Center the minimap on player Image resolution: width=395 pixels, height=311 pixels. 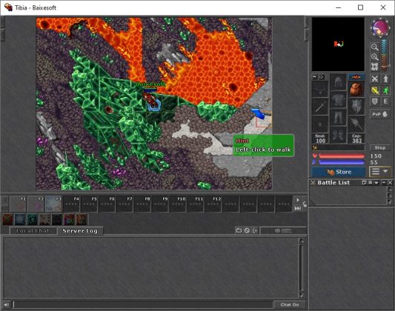pyautogui.click(x=374, y=67)
